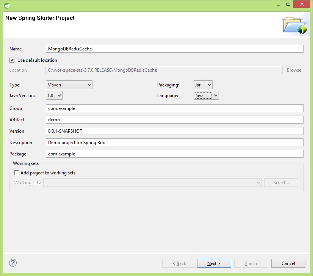313x276 pixels.
Task: Click the Spring folder wizard banner image
Action: (x=295, y=25)
